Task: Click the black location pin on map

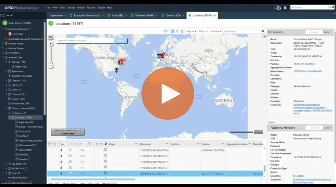Action: coord(117,69)
